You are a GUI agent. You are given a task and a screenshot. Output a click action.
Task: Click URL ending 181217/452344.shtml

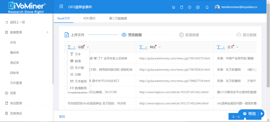click(174, 103)
